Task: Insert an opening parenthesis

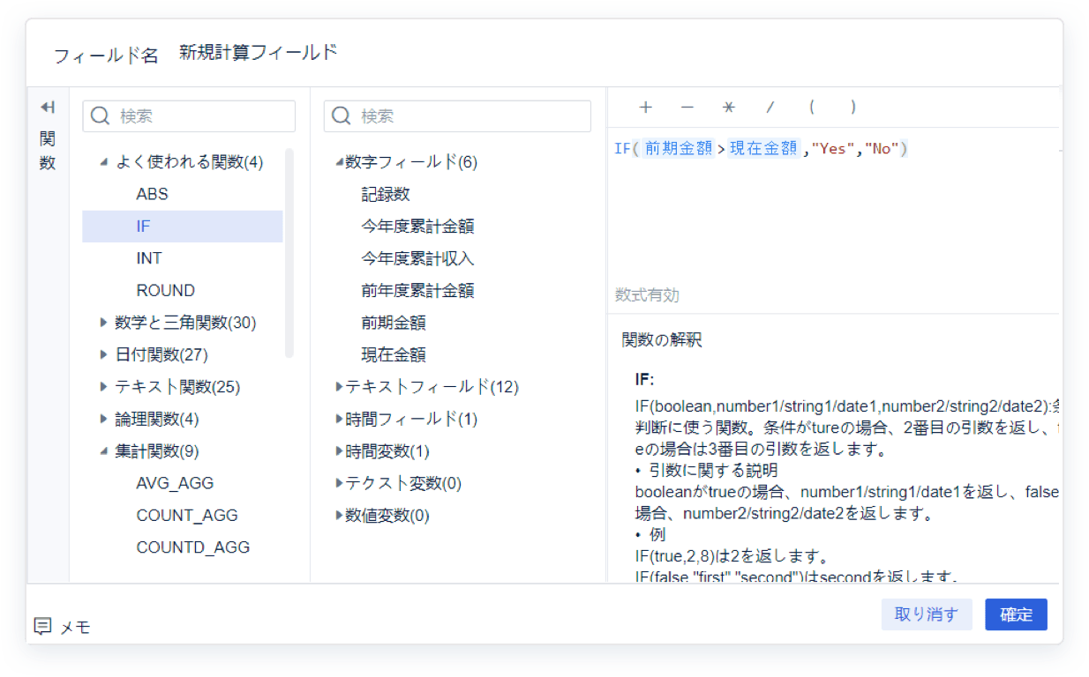Action: [x=812, y=108]
